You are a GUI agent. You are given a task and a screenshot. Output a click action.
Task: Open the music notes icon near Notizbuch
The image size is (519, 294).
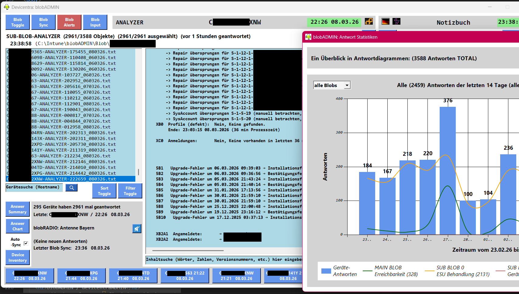(396, 21)
